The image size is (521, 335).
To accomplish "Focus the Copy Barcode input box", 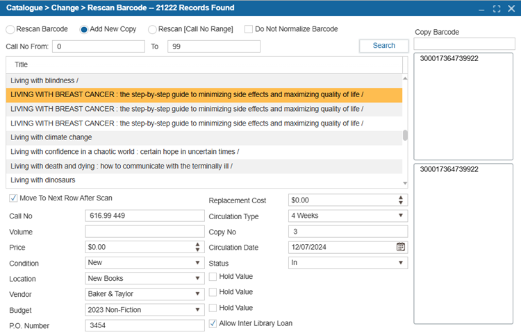I will (464, 44).
